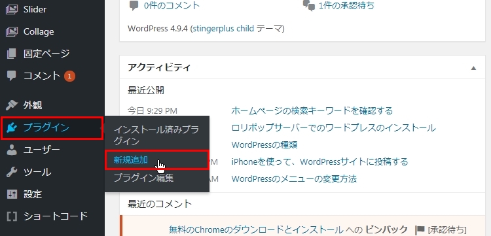Open the 無料のChromeのダウンロードとインストール pingback link

point(255,229)
